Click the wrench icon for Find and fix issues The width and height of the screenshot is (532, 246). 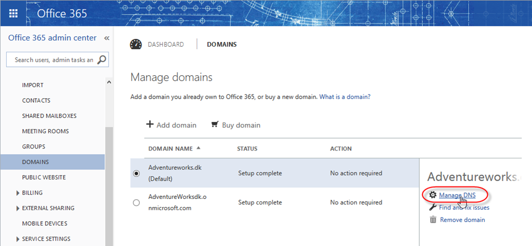coord(433,207)
